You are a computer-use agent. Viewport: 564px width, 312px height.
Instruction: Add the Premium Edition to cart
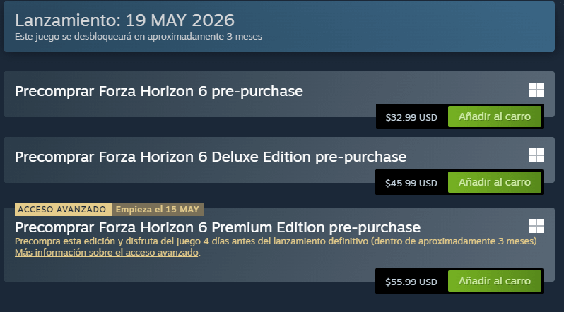coord(494,281)
